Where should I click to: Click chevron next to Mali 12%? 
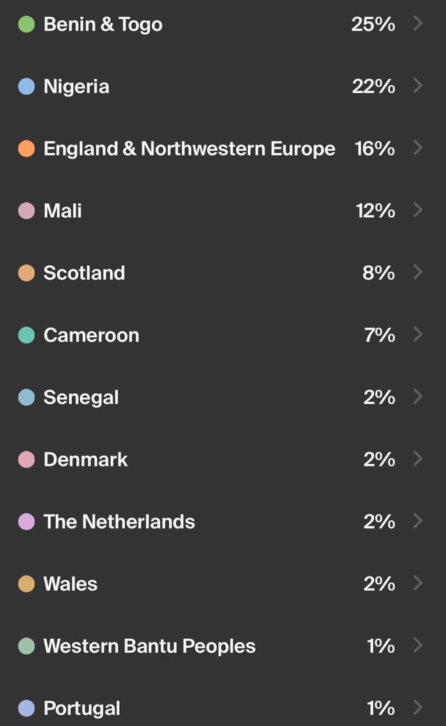click(x=418, y=209)
